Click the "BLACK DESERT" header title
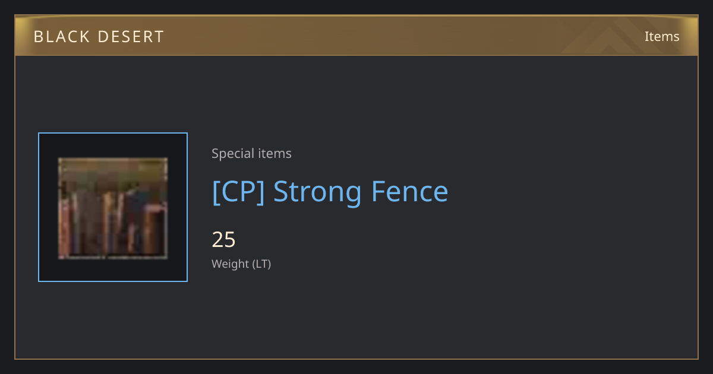Screen dimensions: 713x374 [x=99, y=37]
